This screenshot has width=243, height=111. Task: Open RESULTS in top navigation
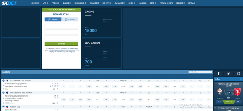181,3
